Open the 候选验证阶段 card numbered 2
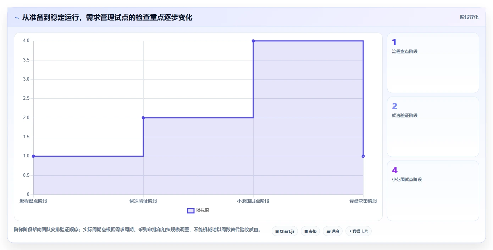The width and height of the screenshot is (493, 250). tap(433, 127)
